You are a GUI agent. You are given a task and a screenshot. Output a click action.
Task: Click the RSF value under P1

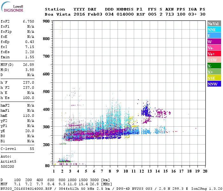pos(141,14)
